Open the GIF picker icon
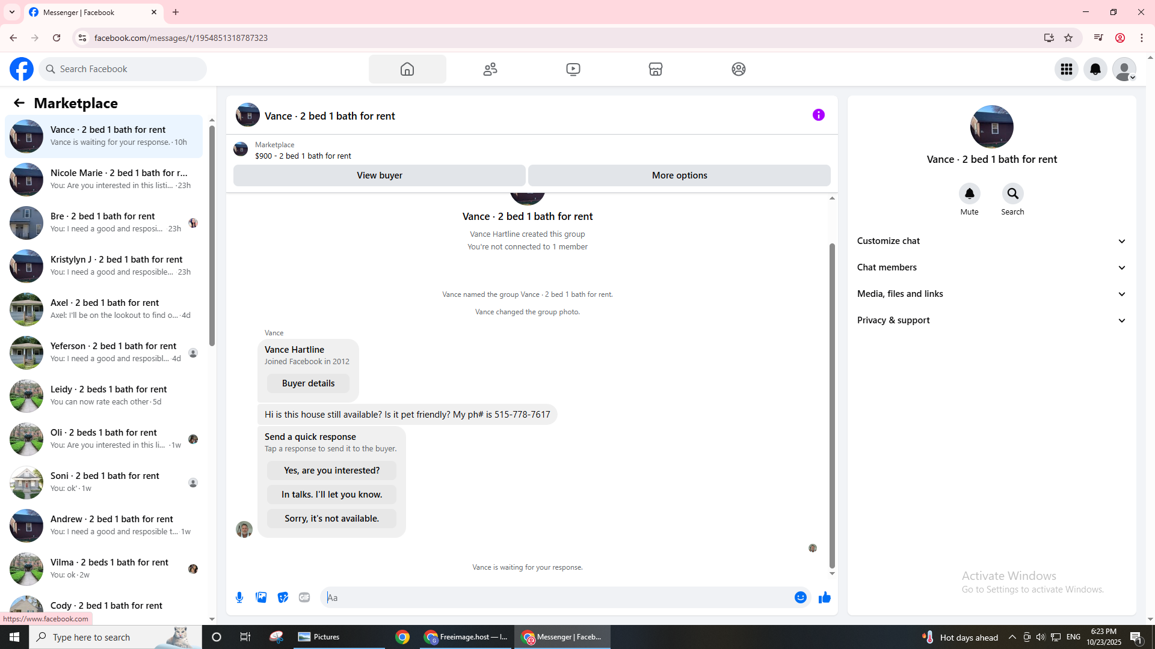Image resolution: width=1155 pixels, height=649 pixels. [304, 597]
